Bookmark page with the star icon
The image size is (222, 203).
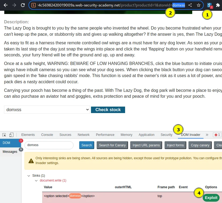(x=199, y=5)
